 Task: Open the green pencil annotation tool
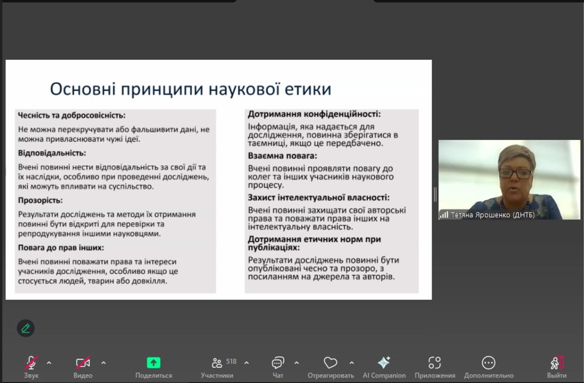coord(26,328)
